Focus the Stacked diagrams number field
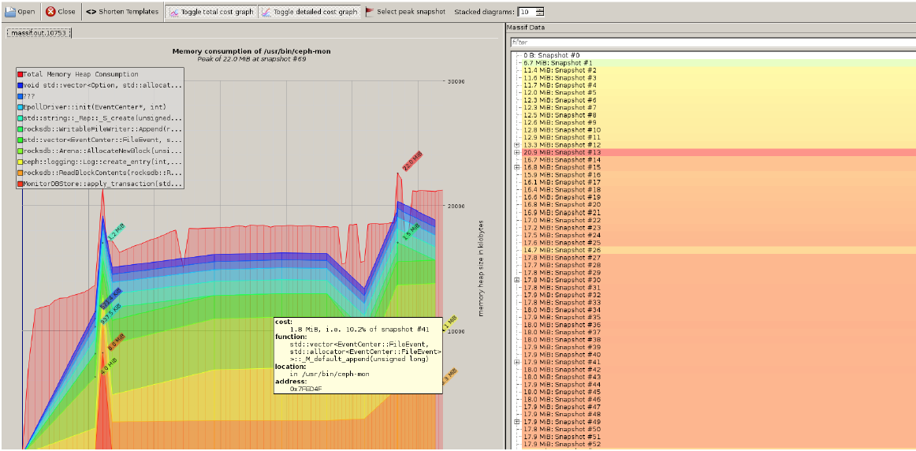This screenshot has width=916, height=451. click(x=527, y=12)
